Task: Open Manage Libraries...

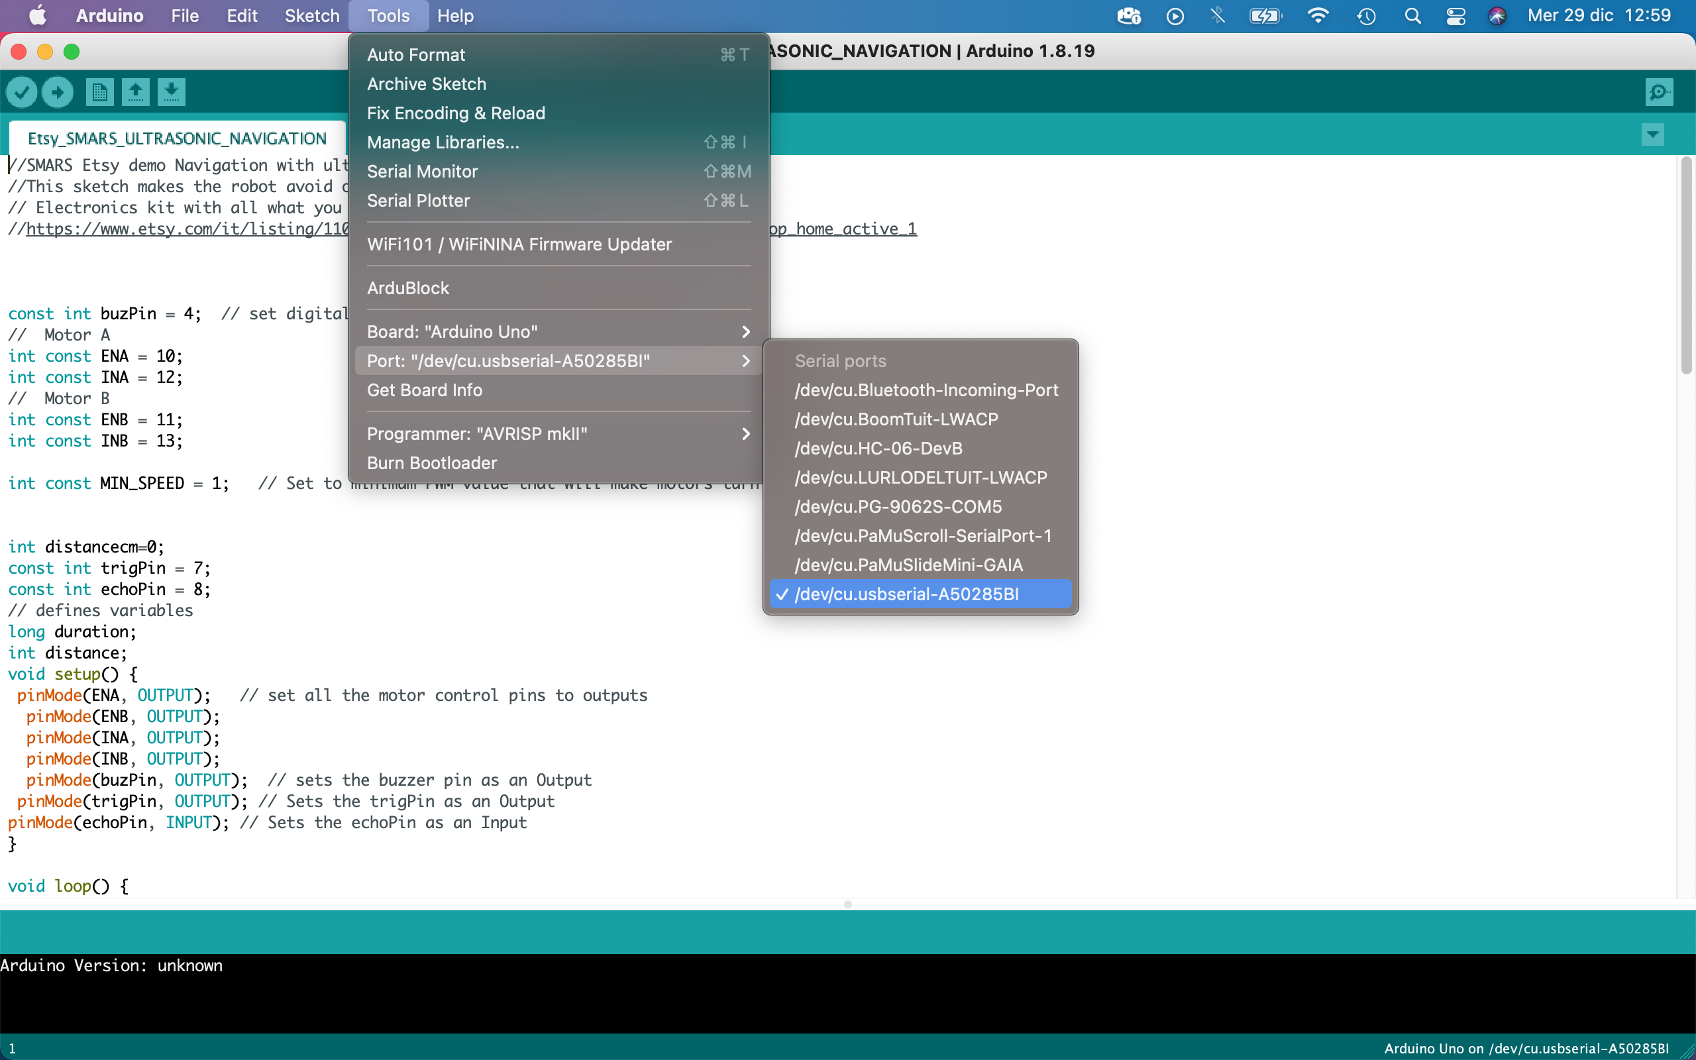Action: pyautogui.click(x=558, y=142)
